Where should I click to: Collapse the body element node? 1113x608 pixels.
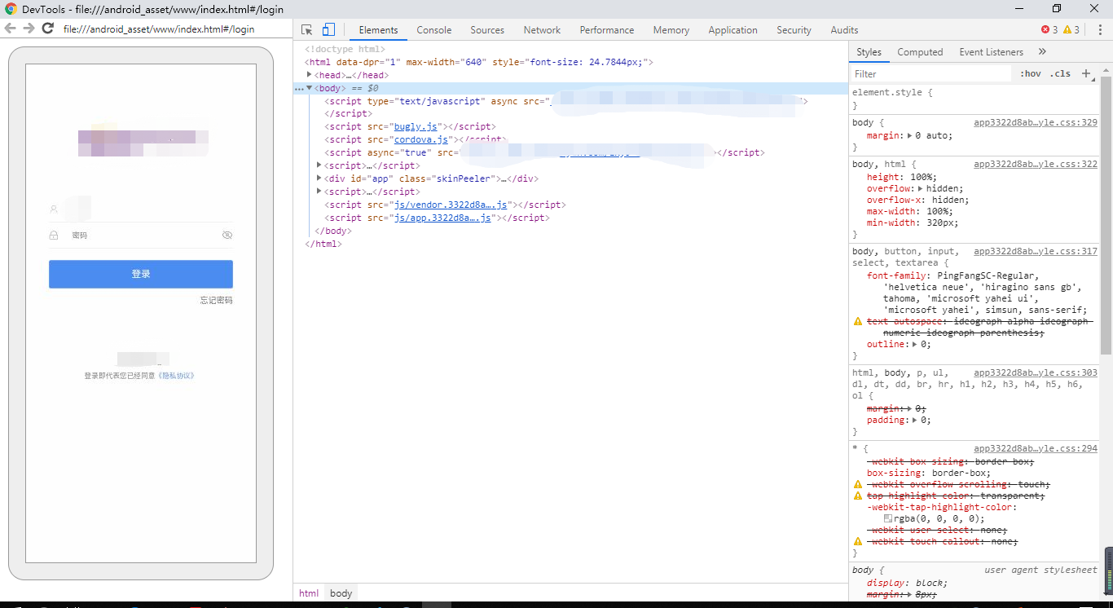point(310,88)
